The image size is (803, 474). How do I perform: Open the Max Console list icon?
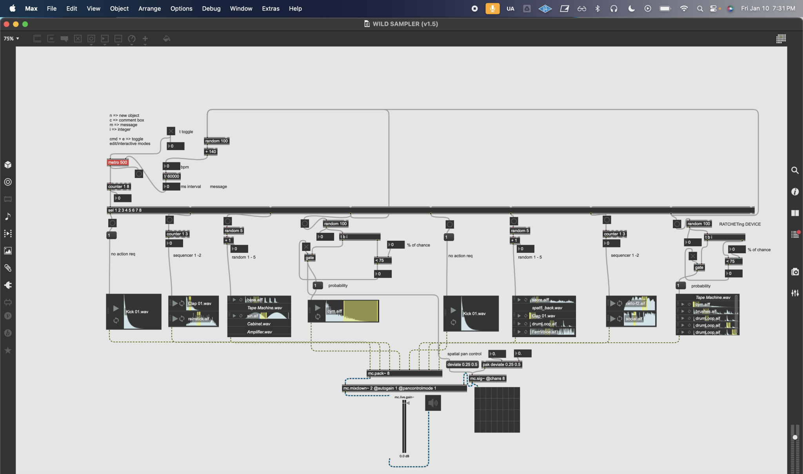point(795,234)
